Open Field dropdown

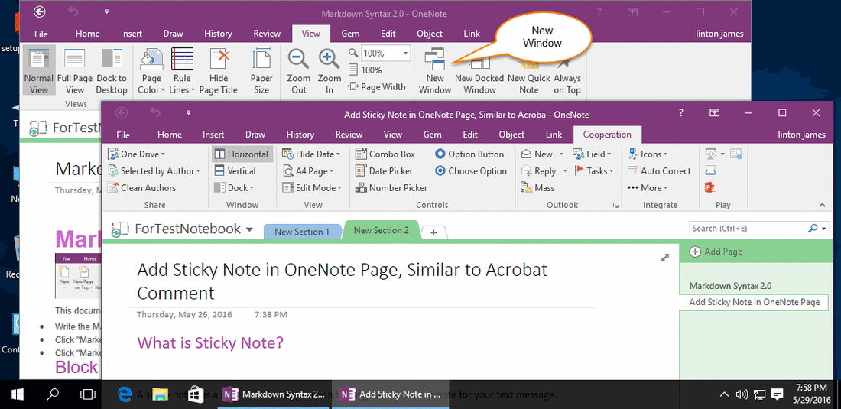pyautogui.click(x=592, y=154)
